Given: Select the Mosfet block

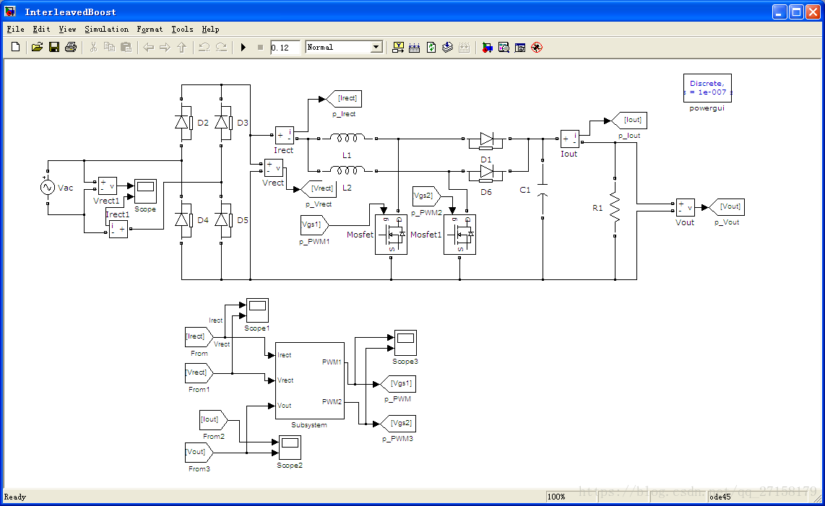Looking at the screenshot, I should (391, 235).
